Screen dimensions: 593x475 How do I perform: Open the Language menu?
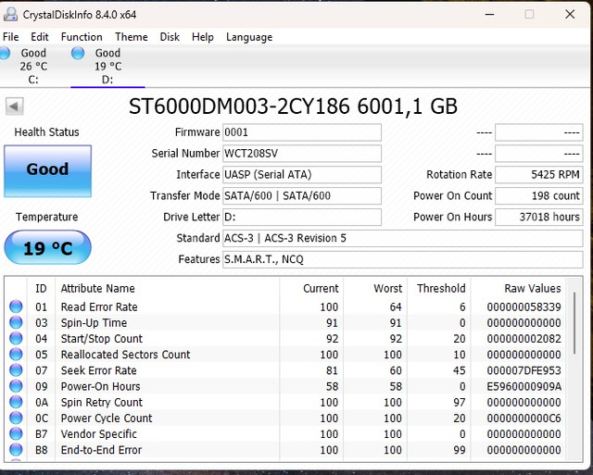pyautogui.click(x=249, y=37)
